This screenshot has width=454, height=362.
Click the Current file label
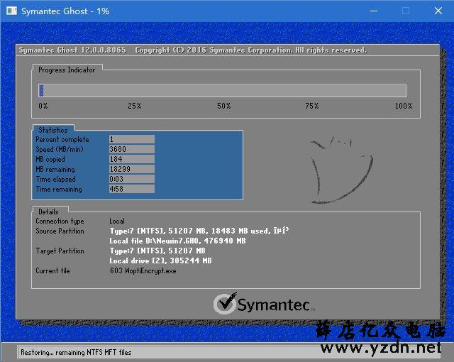(52, 270)
